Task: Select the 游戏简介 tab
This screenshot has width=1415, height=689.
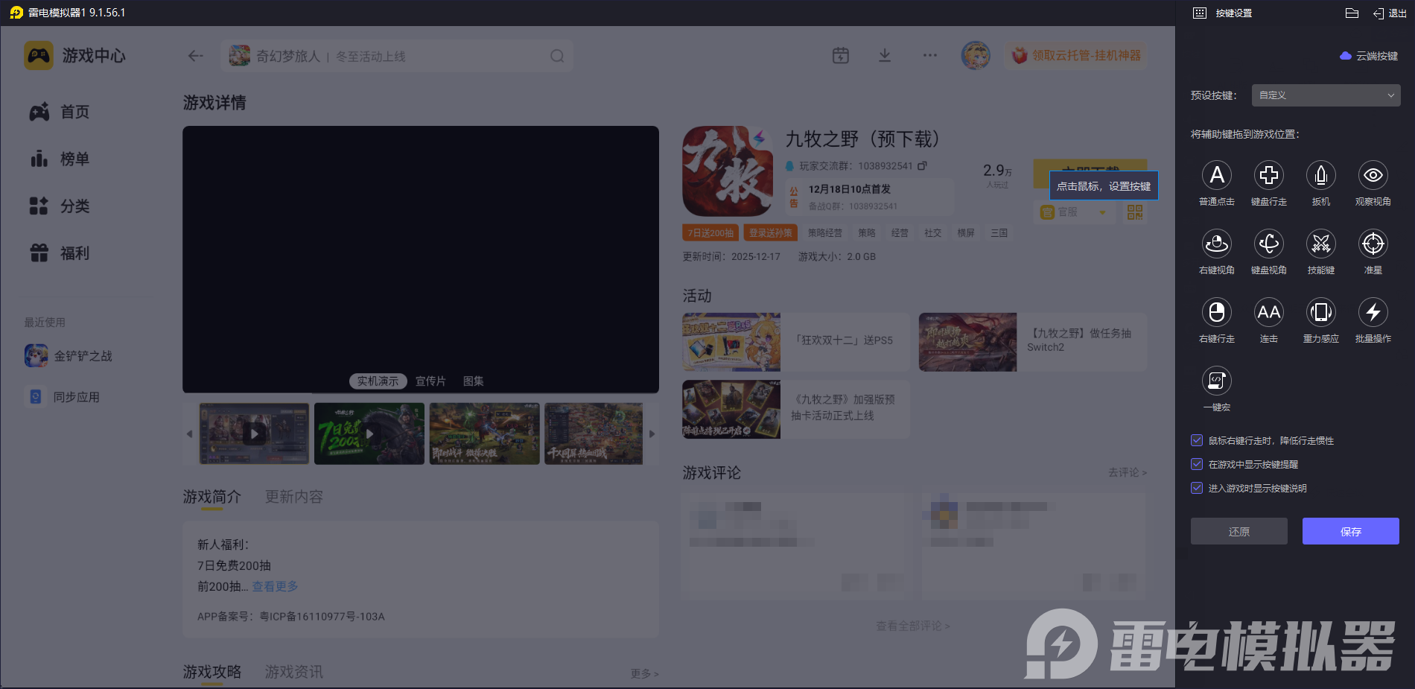Action: pos(212,497)
